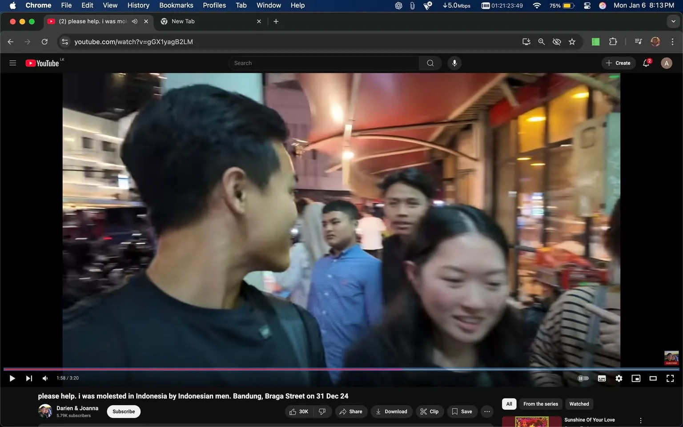This screenshot has width=683, height=427.
Task: Open the settings gear in the video player
Action: pyautogui.click(x=619, y=378)
